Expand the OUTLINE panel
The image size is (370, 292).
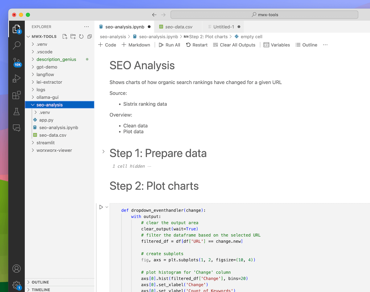click(40, 282)
